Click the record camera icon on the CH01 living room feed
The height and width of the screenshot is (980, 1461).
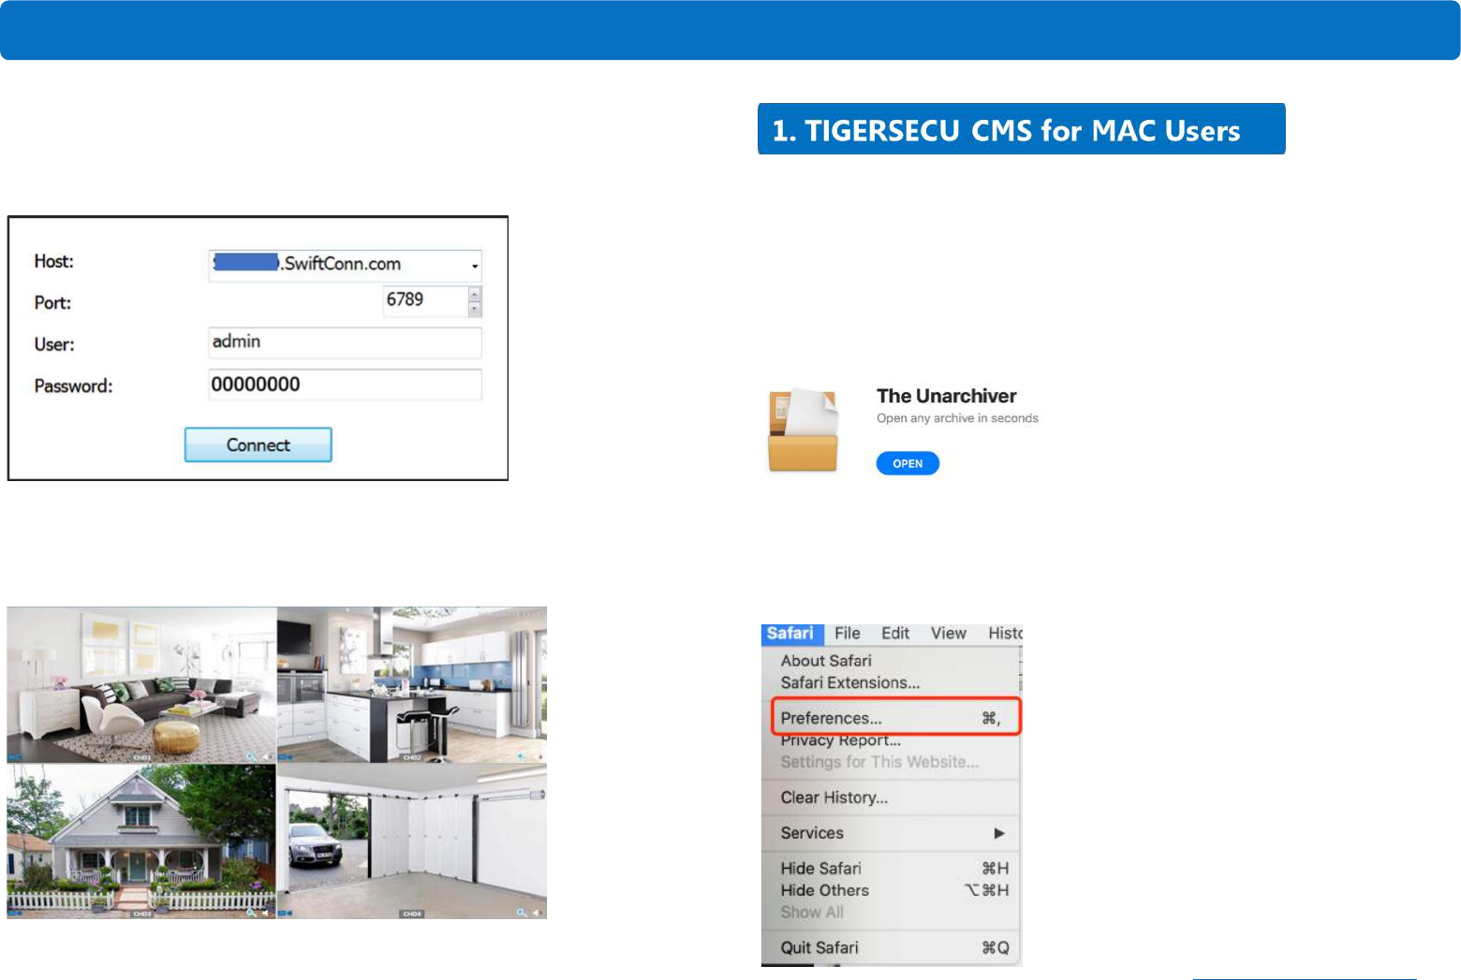click(15, 757)
